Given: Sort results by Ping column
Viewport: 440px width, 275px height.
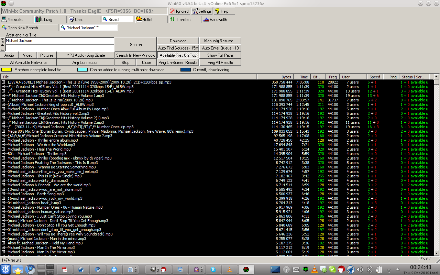Looking at the screenshot, I should coord(392,77).
